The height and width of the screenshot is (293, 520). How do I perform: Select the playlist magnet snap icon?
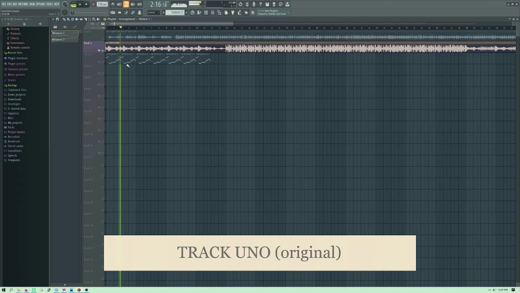57,19
